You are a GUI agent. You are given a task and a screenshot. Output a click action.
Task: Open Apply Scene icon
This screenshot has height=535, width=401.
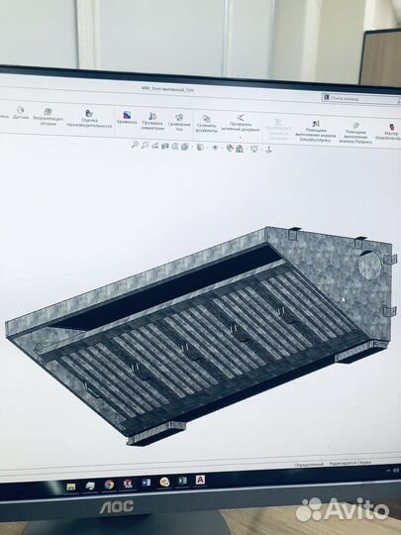coord(240,149)
